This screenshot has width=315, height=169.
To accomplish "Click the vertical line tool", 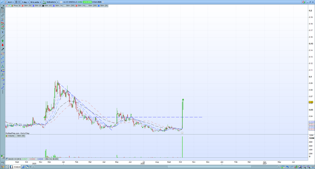I will point(3,92).
